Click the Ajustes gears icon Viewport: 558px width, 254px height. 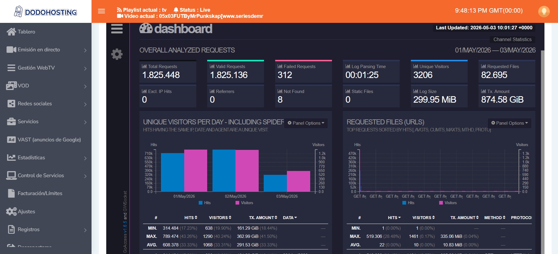pos(11,211)
